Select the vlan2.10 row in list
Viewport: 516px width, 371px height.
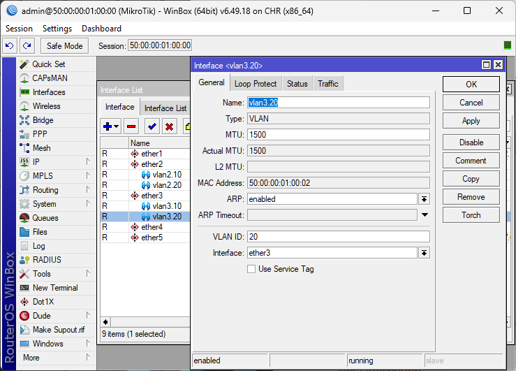pyautogui.click(x=166, y=175)
